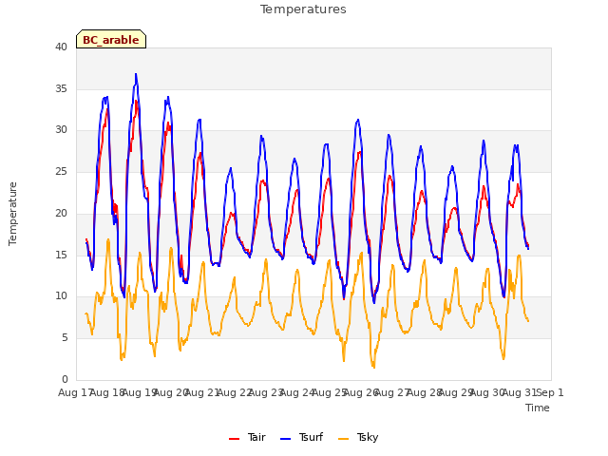Click the Temperature y-axis title

12,214
